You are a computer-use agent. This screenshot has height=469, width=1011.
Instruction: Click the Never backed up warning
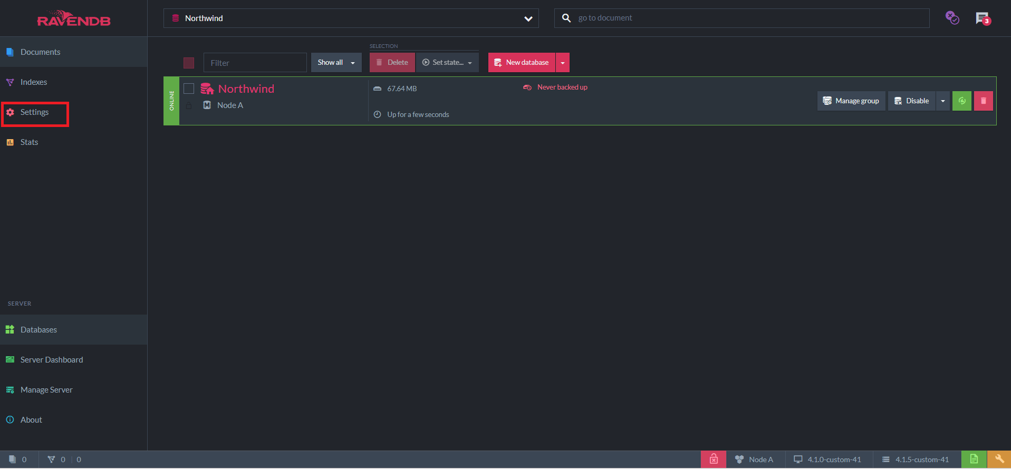click(562, 87)
